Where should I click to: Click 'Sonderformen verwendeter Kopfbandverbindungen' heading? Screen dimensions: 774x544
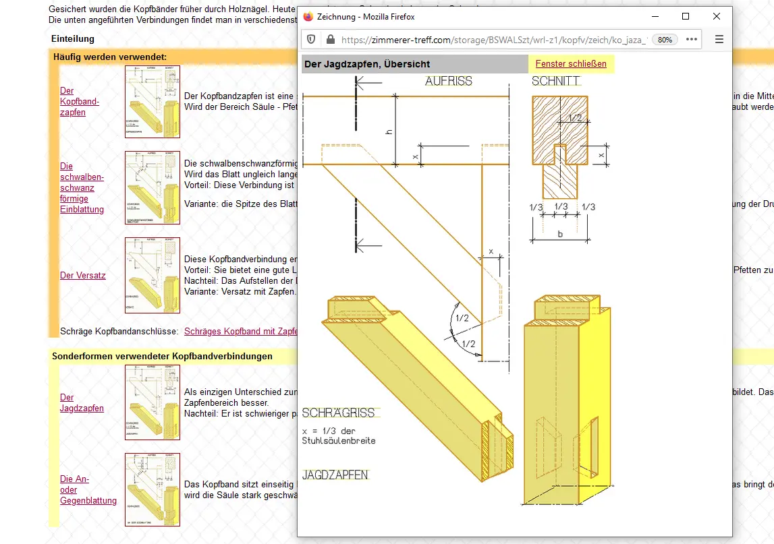tap(162, 356)
